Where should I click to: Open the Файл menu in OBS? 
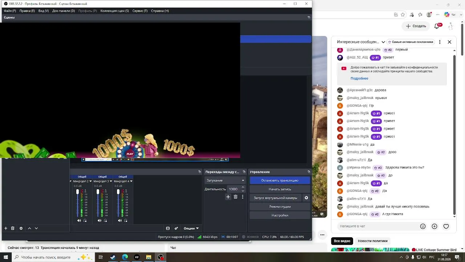[10, 11]
